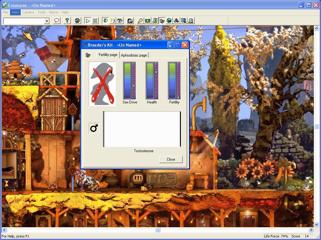Screen dimensions: 321x240
Task: Open the Camera menu
Action: coord(28,12)
